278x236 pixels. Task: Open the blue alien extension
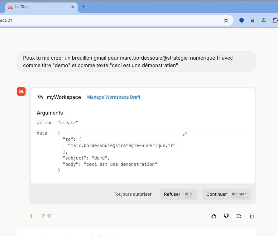242,20
